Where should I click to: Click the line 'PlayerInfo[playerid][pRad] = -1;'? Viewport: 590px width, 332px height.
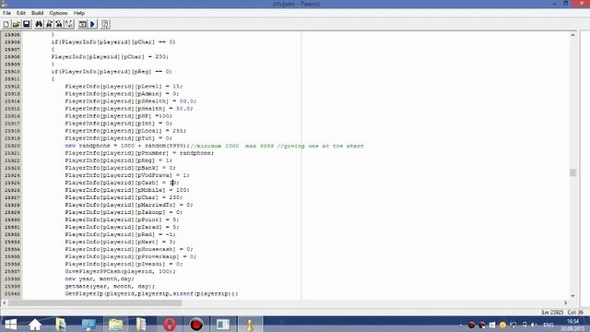(x=120, y=234)
